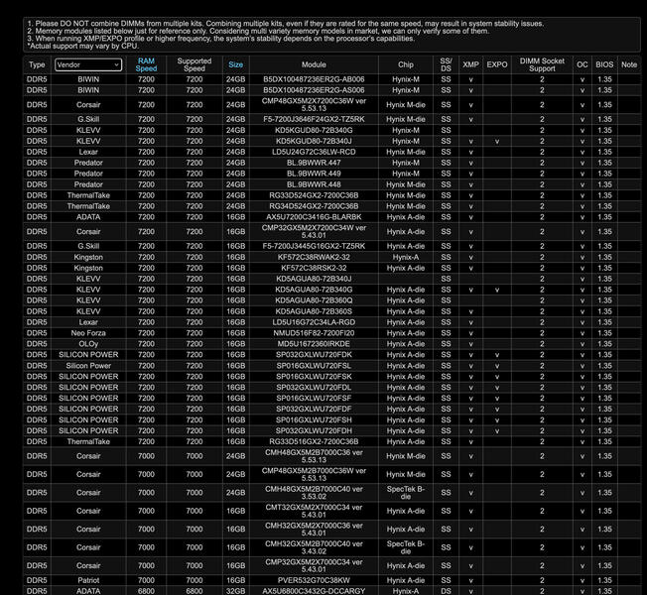Select module KD5AGUA80-72B340J
Image resolution: width=647 pixels, height=595 pixels.
314,279
